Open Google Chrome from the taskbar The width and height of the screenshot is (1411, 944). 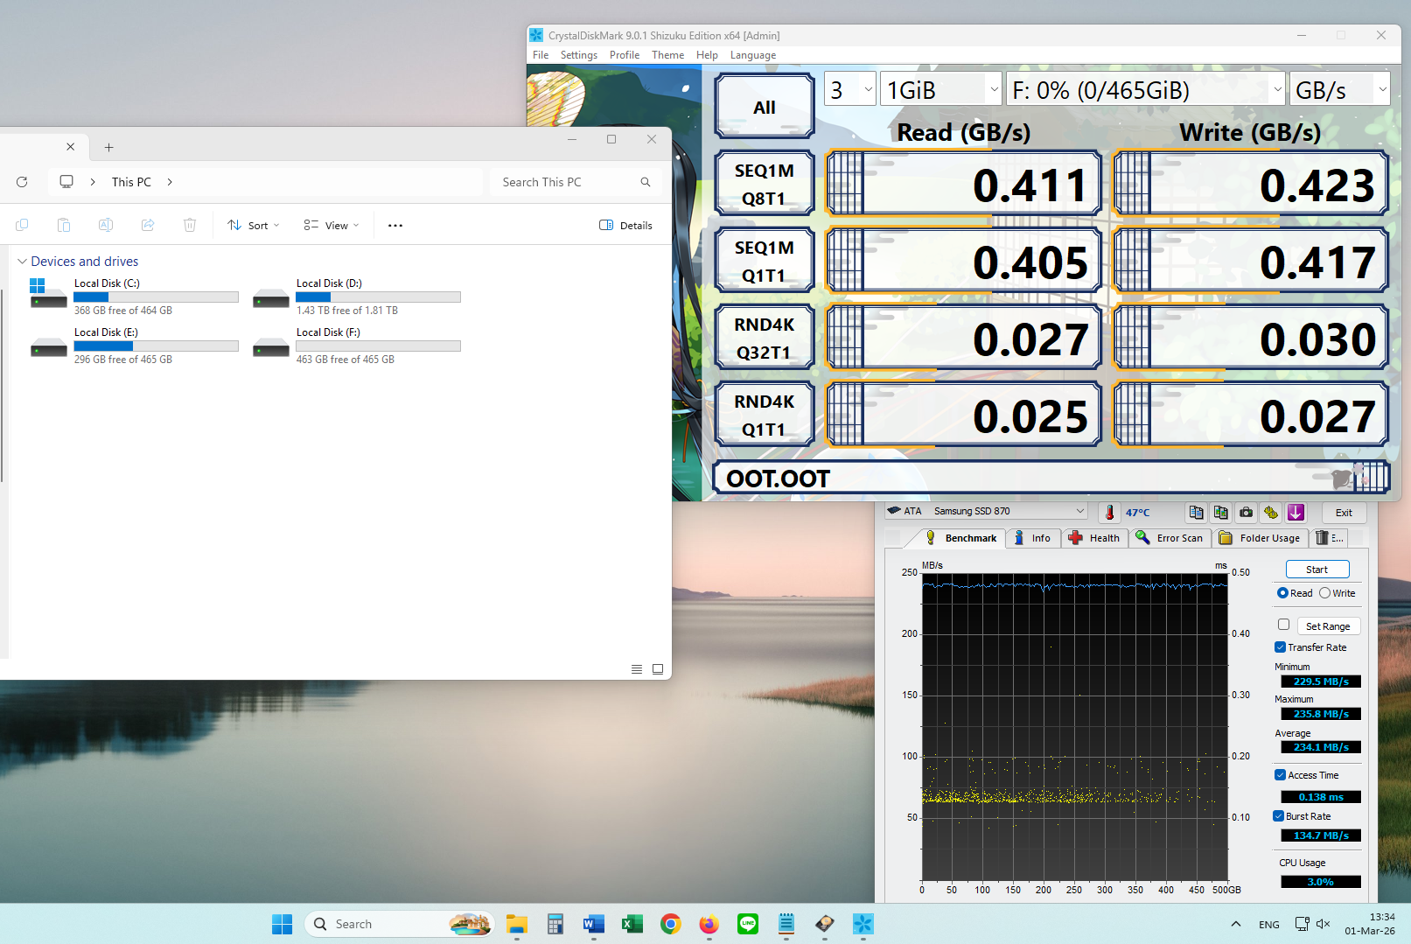[x=671, y=924]
